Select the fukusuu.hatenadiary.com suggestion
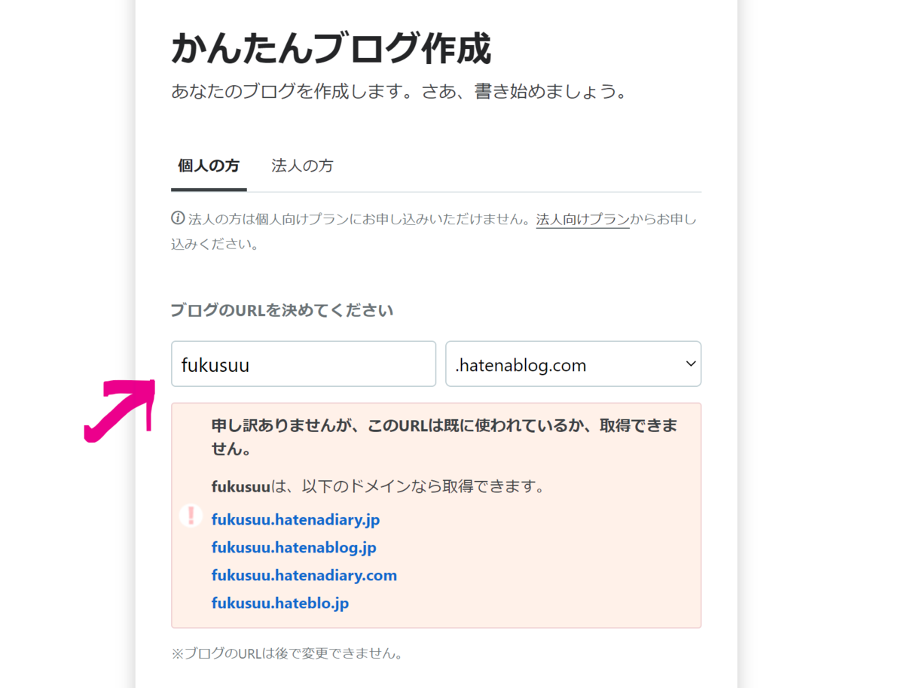The image size is (904, 688). (x=304, y=576)
